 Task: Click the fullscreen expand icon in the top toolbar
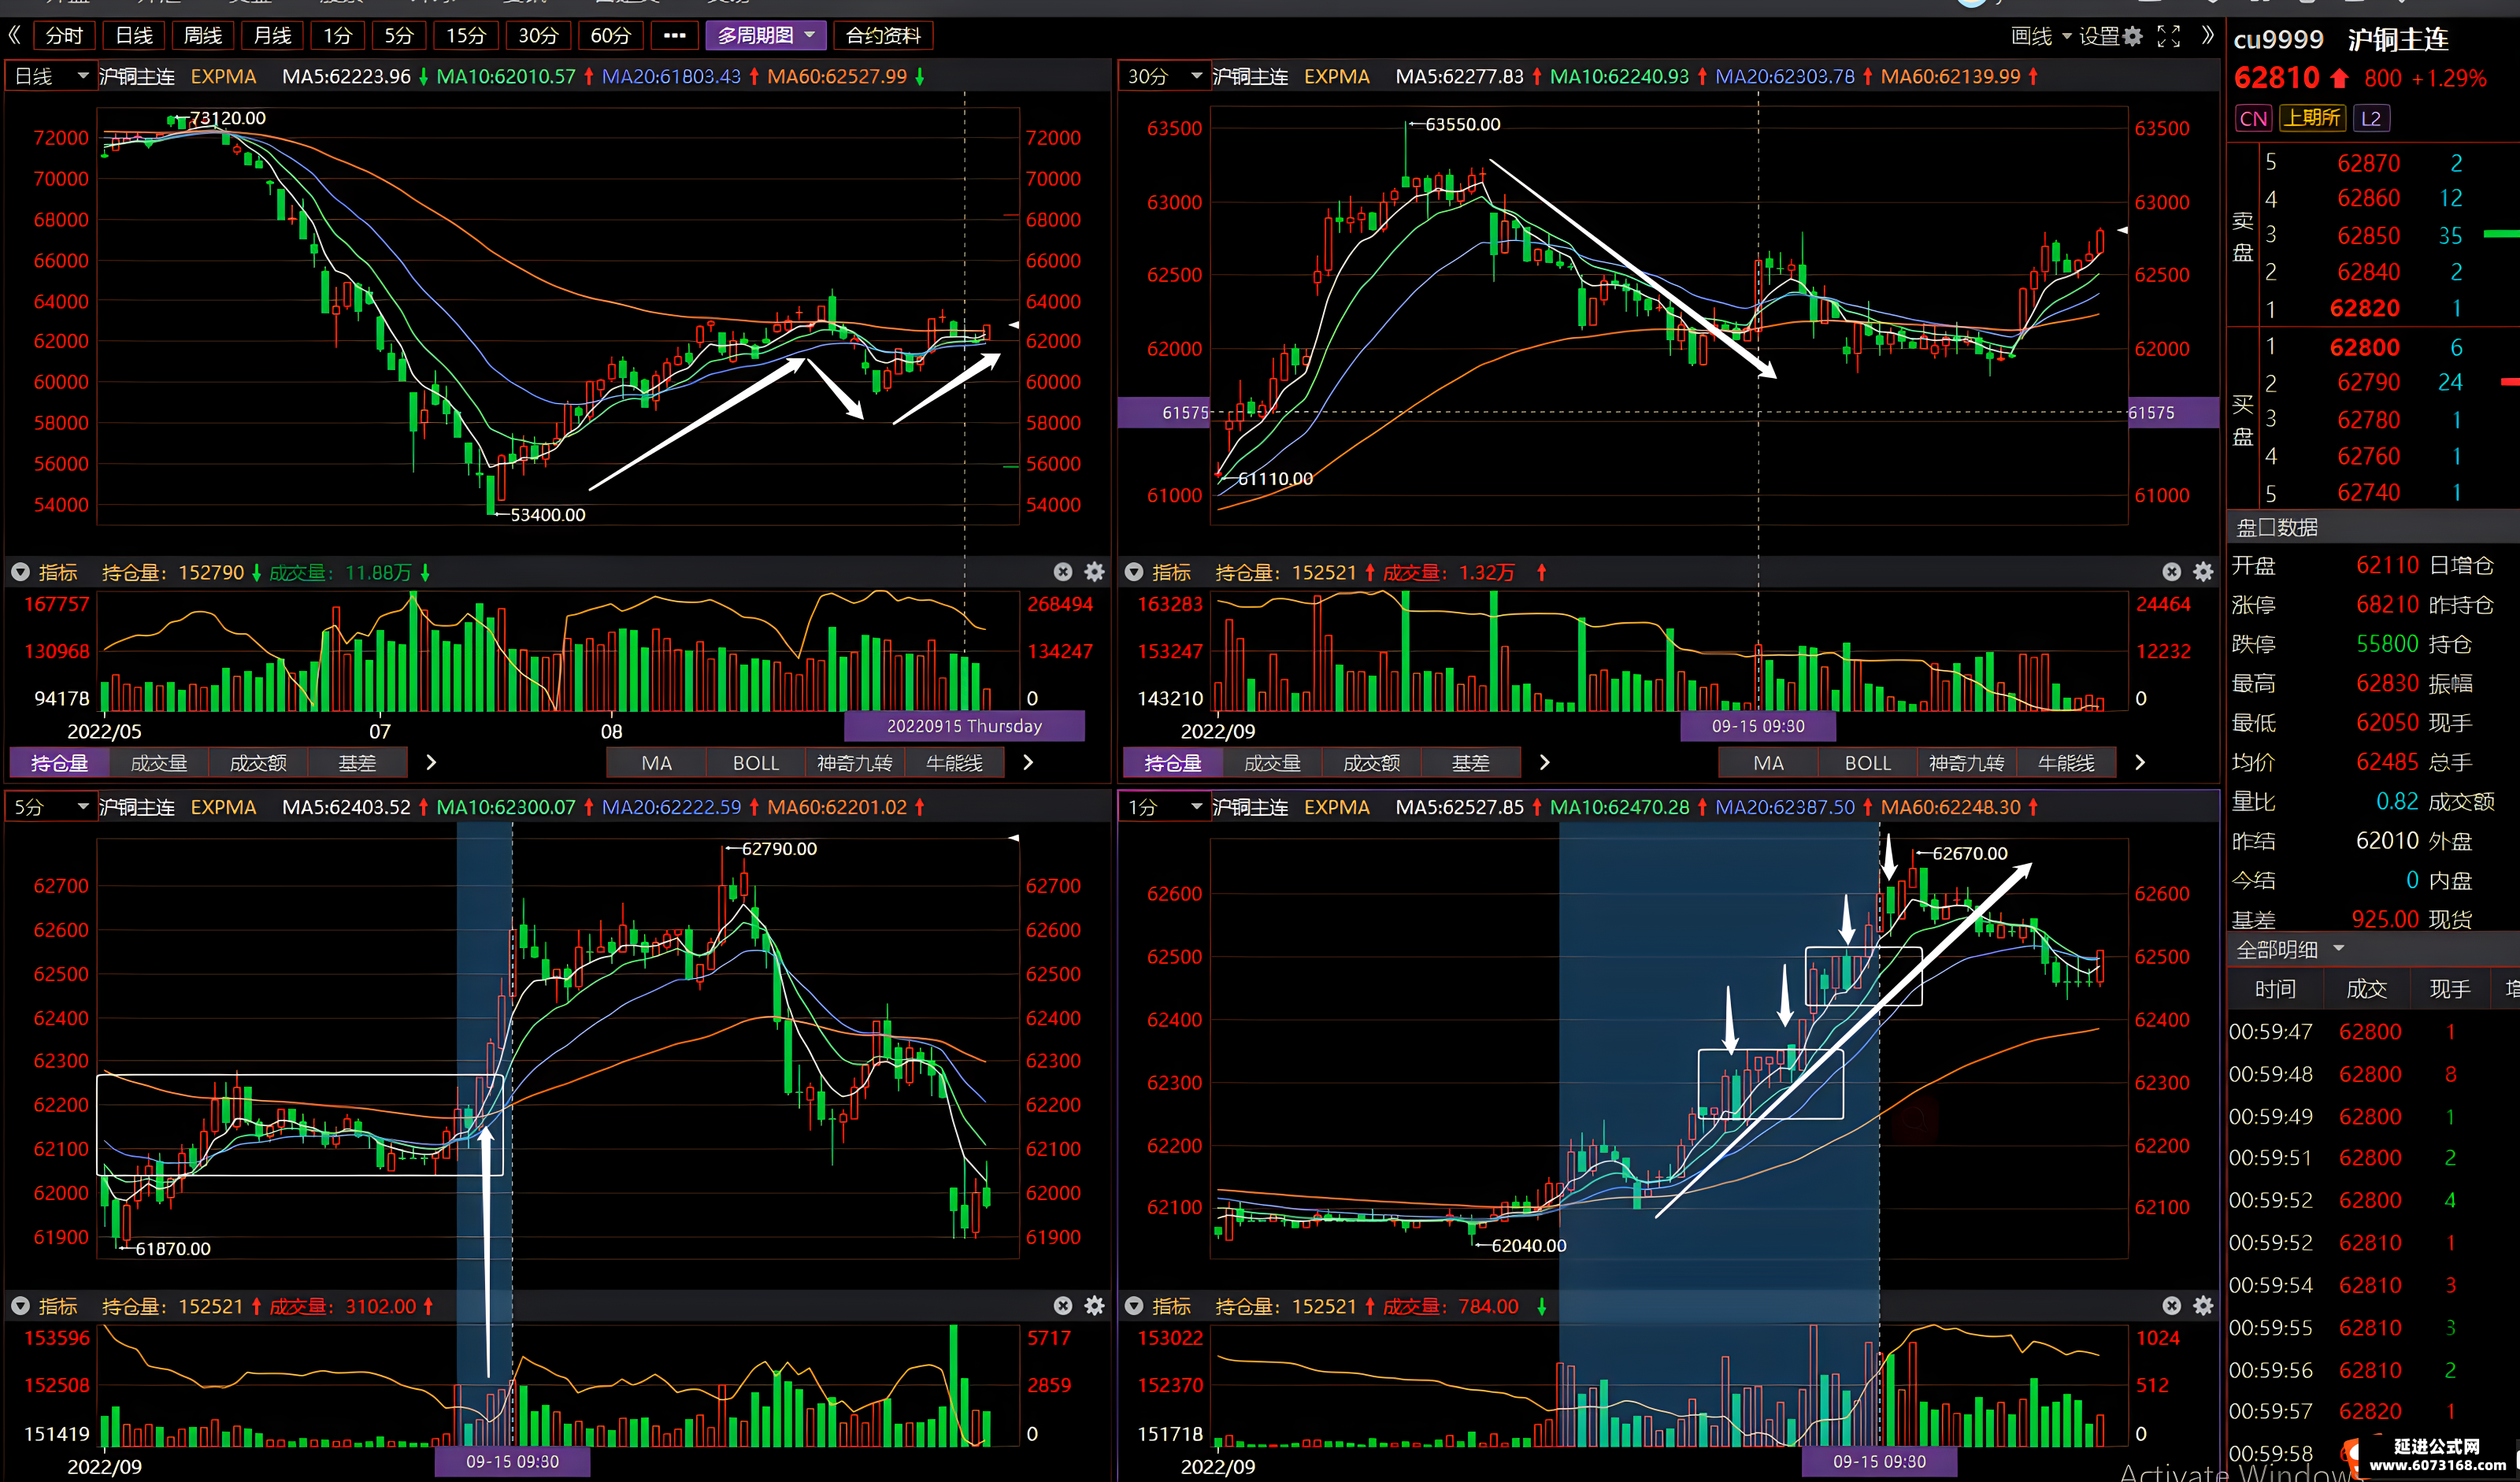2169,36
